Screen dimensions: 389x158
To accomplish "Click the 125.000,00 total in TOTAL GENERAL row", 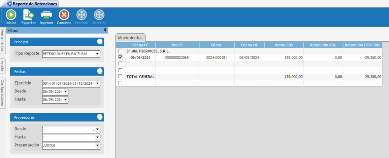I will click(293, 77).
